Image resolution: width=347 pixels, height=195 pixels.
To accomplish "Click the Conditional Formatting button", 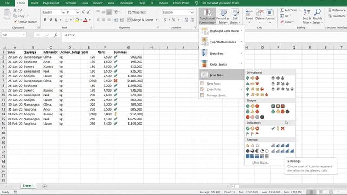I will point(207,16).
